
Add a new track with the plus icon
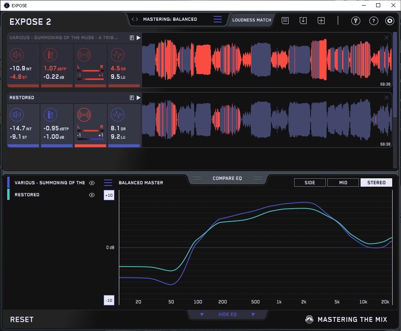(x=321, y=20)
